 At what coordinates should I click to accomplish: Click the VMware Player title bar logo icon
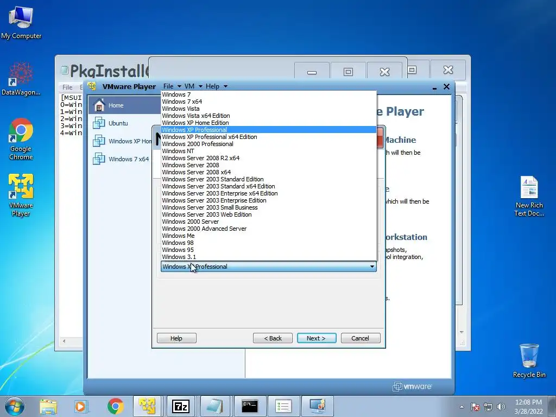[x=92, y=86]
